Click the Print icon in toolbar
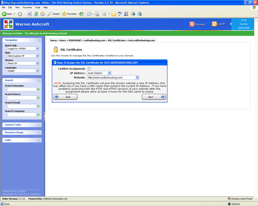This screenshot has width=258, height=206. tap(97, 14)
